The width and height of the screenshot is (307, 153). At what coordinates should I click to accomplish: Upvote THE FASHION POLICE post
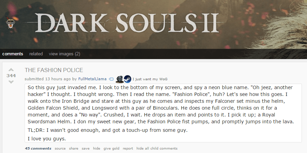(11, 70)
